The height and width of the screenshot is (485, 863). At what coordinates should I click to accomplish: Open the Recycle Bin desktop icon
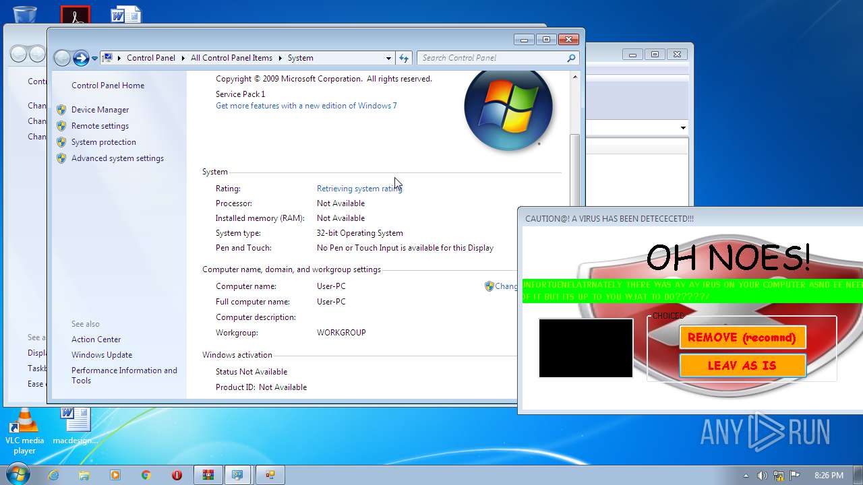pos(25,13)
